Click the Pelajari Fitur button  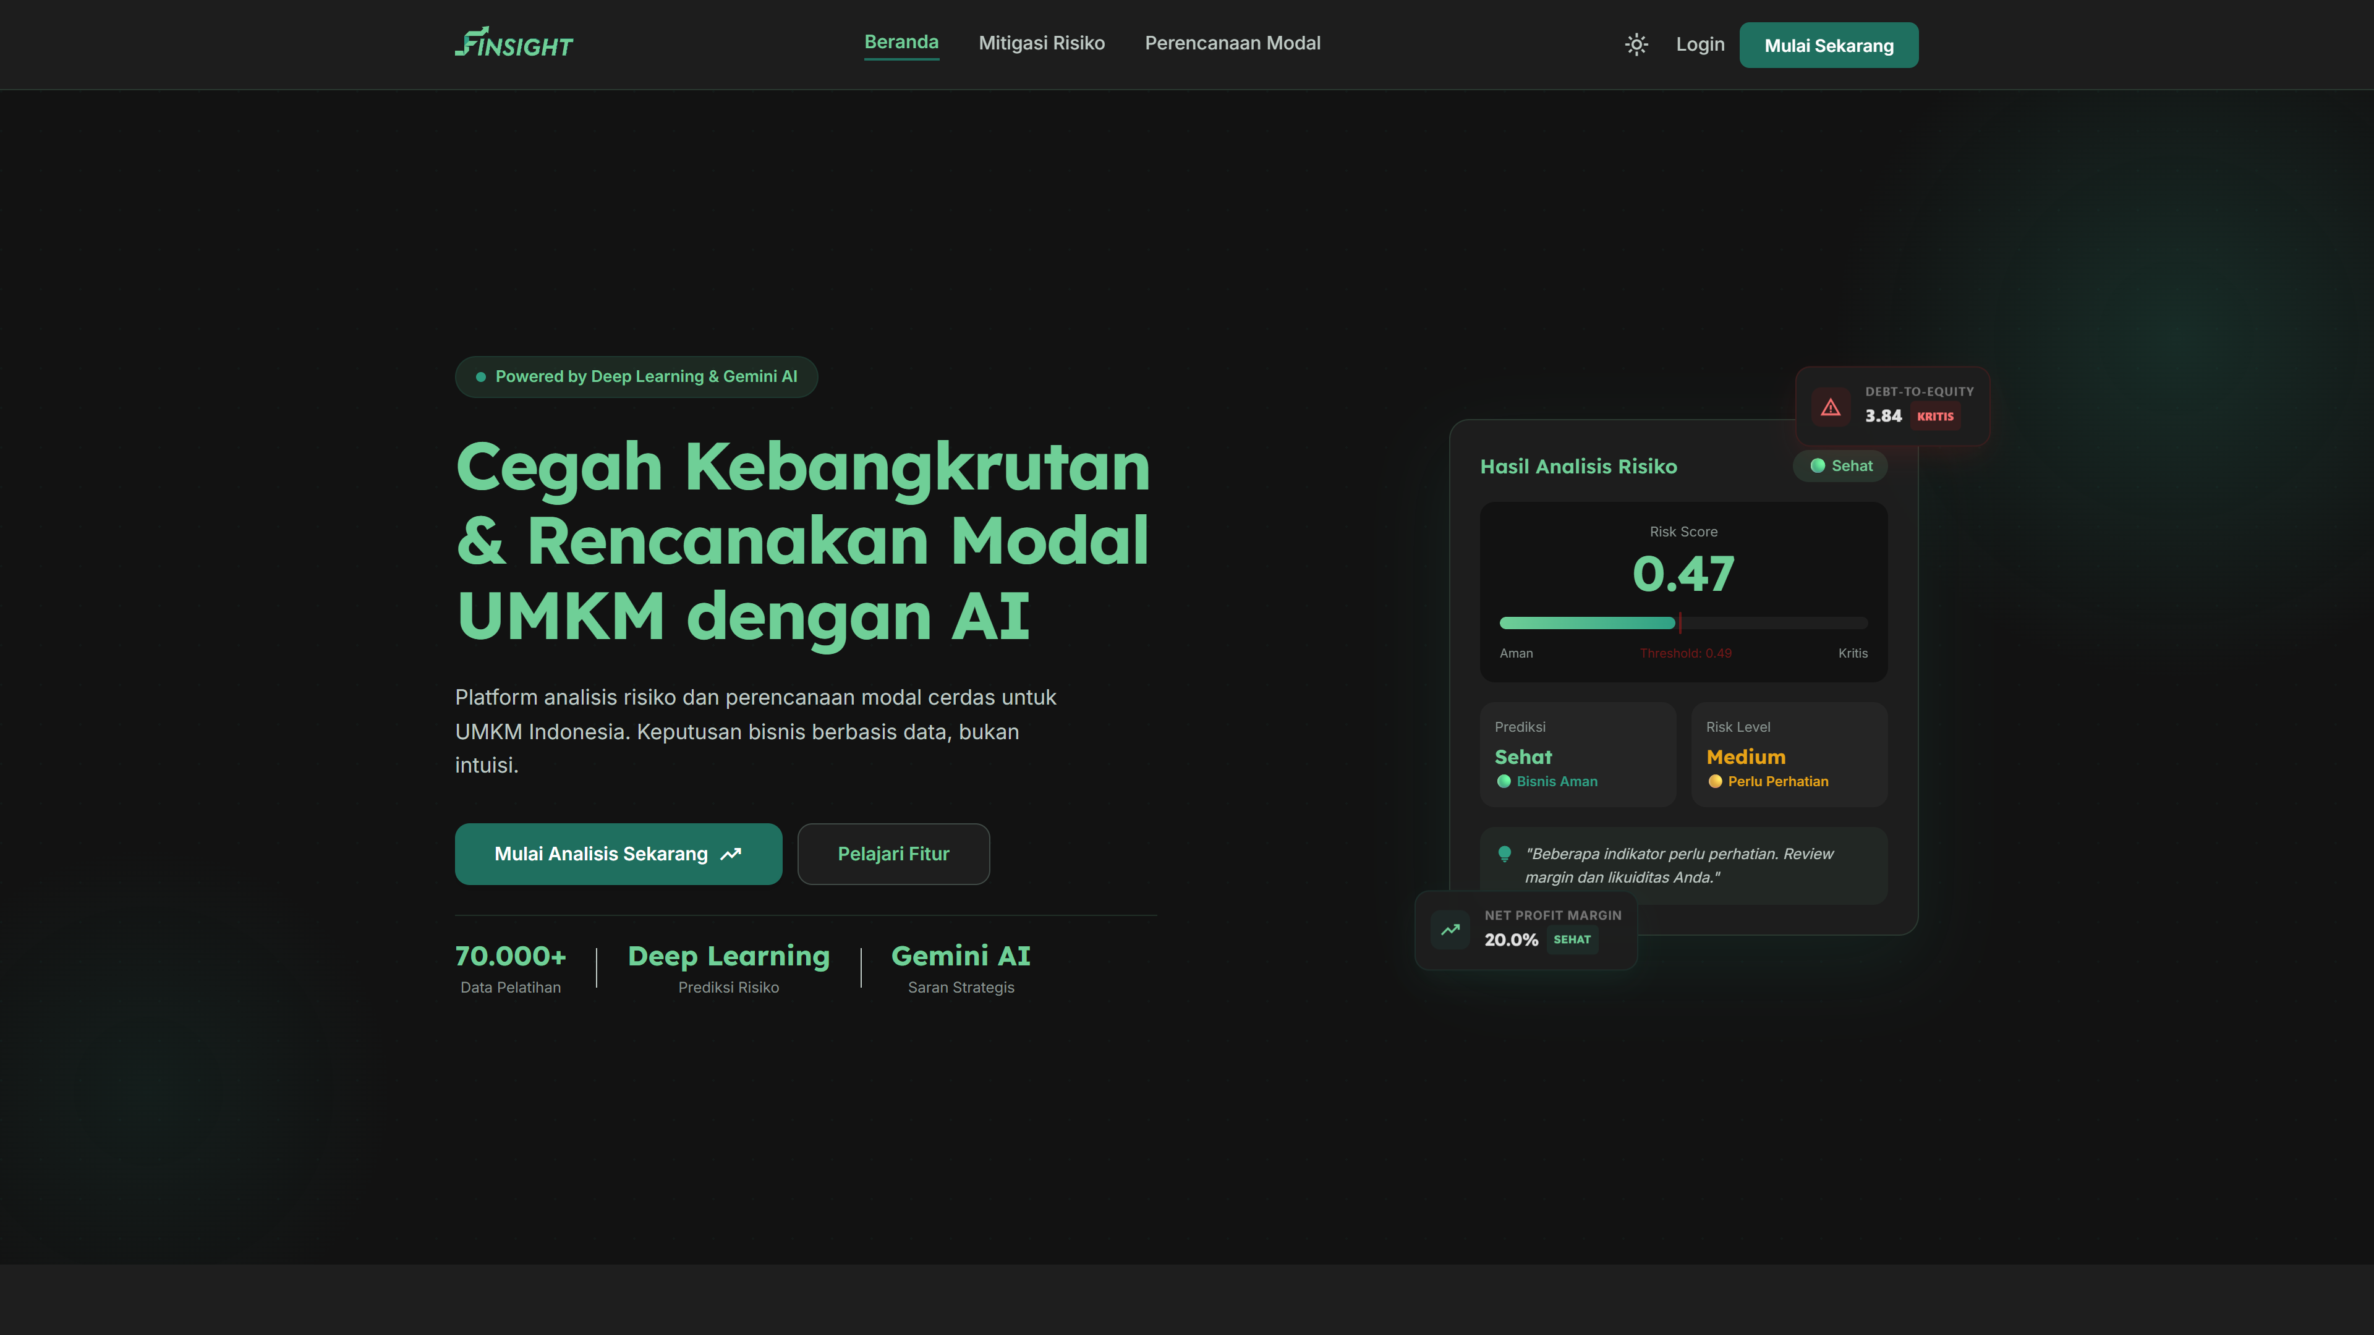893,854
